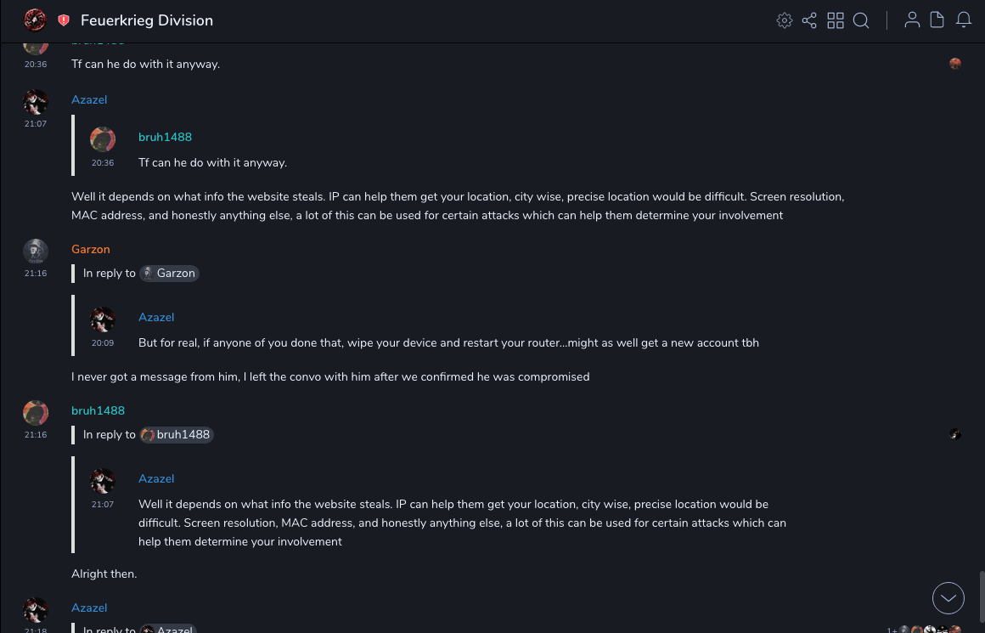Search messages with magnifier icon

click(861, 20)
